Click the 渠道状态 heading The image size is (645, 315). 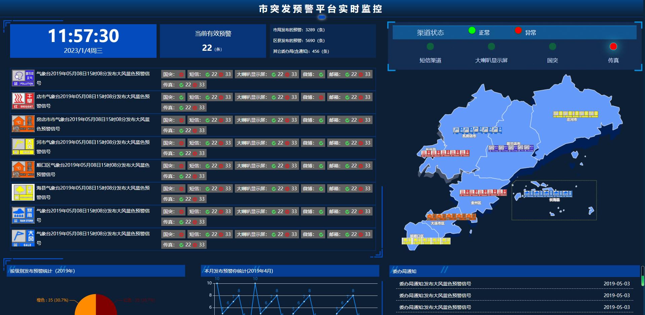click(x=430, y=33)
